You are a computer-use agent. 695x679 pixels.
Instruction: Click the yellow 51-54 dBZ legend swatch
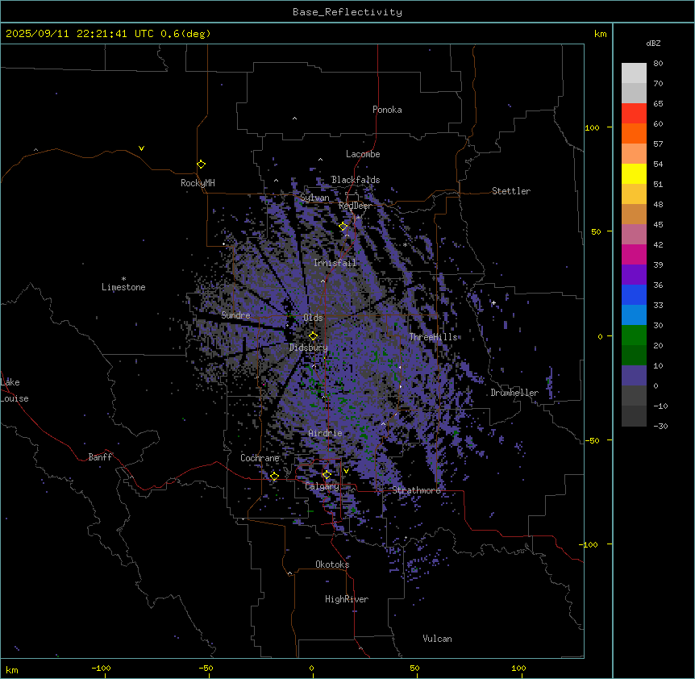(x=634, y=173)
